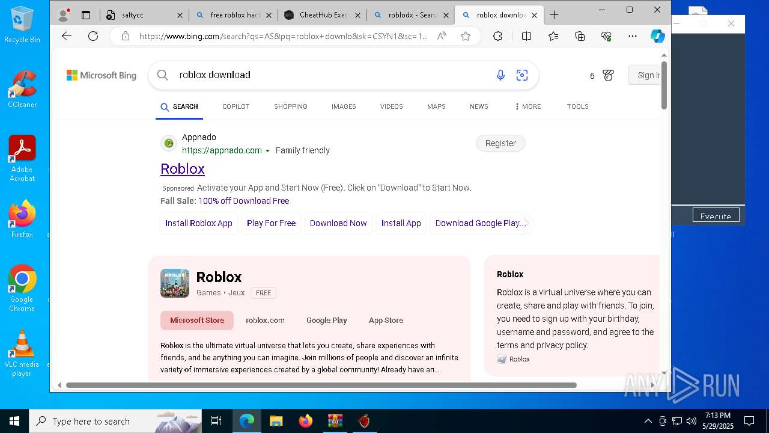Open the tab actions menu icon
Image resolution: width=769 pixels, height=433 pixels.
[86, 15]
